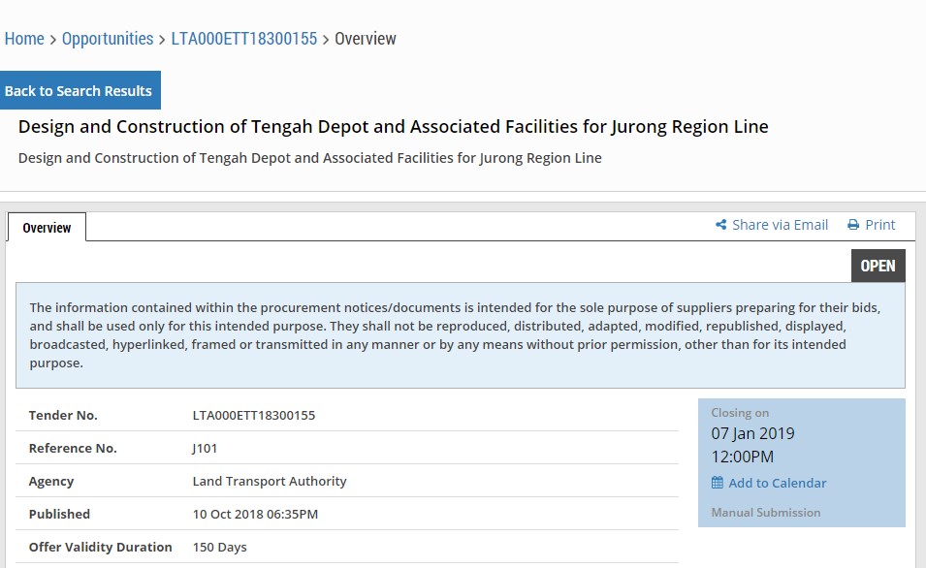Click the Closing on panel header
This screenshot has height=568, width=926.
(740, 412)
